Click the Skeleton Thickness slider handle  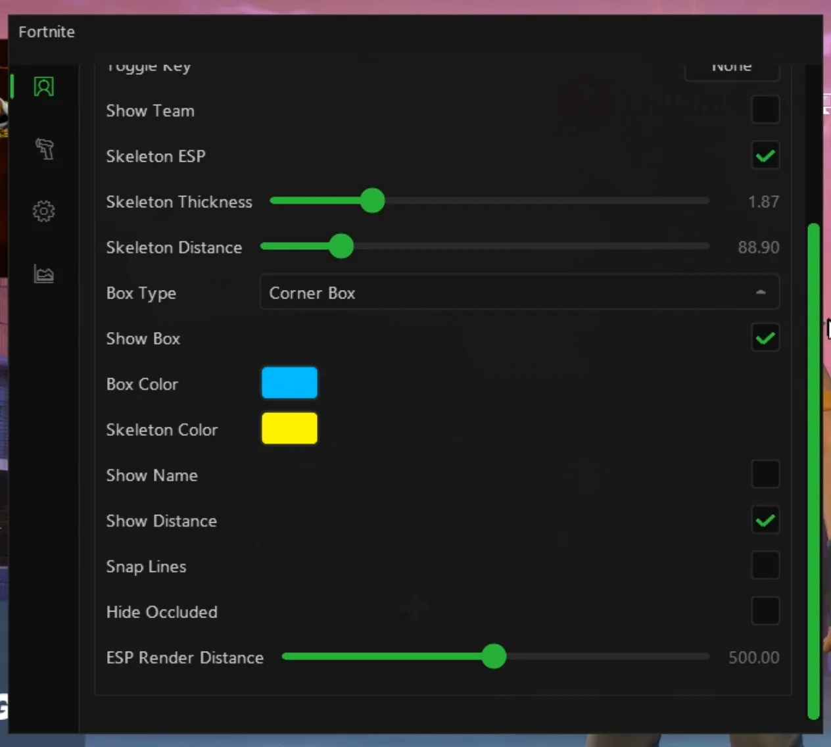pyautogui.click(x=373, y=201)
